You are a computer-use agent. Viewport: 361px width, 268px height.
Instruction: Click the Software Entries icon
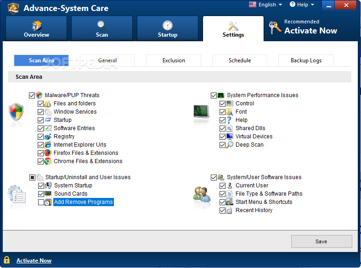[48, 128]
